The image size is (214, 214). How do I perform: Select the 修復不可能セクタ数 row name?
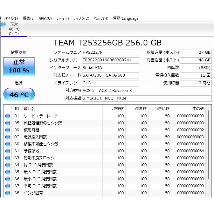pyautogui.click(x=41, y=144)
